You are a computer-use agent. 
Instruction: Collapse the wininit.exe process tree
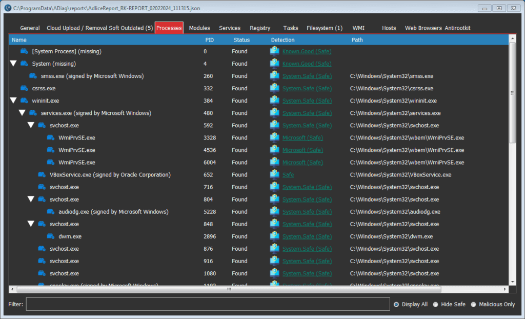tap(13, 101)
